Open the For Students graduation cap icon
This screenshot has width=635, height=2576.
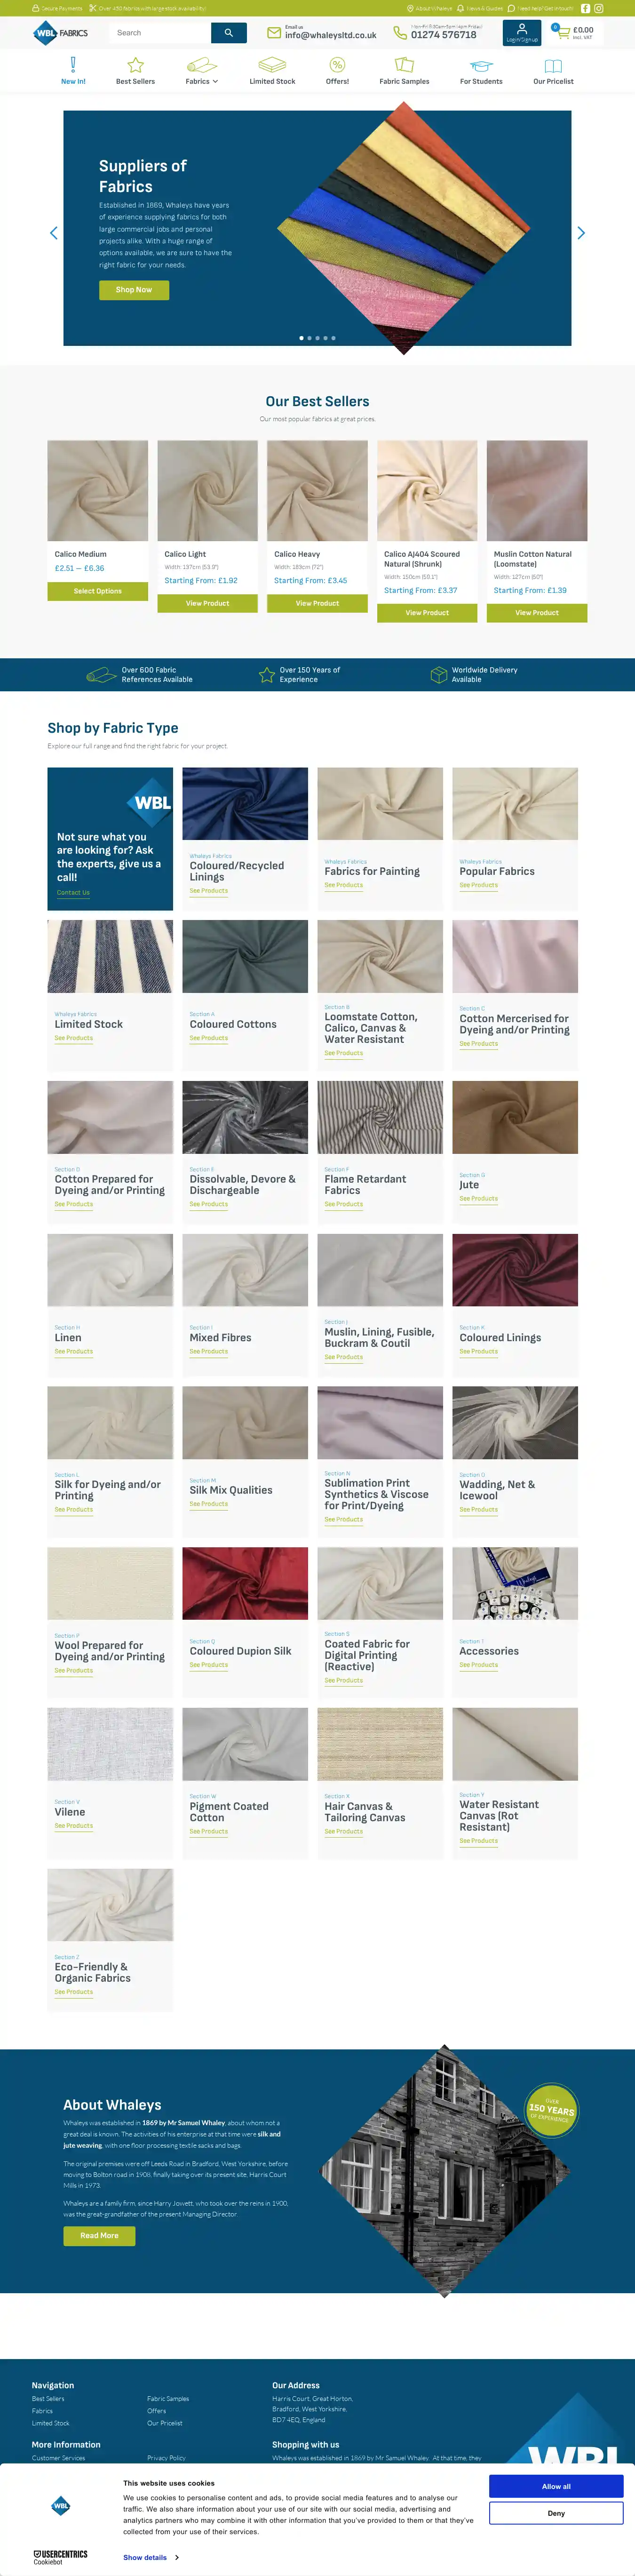click(x=481, y=66)
